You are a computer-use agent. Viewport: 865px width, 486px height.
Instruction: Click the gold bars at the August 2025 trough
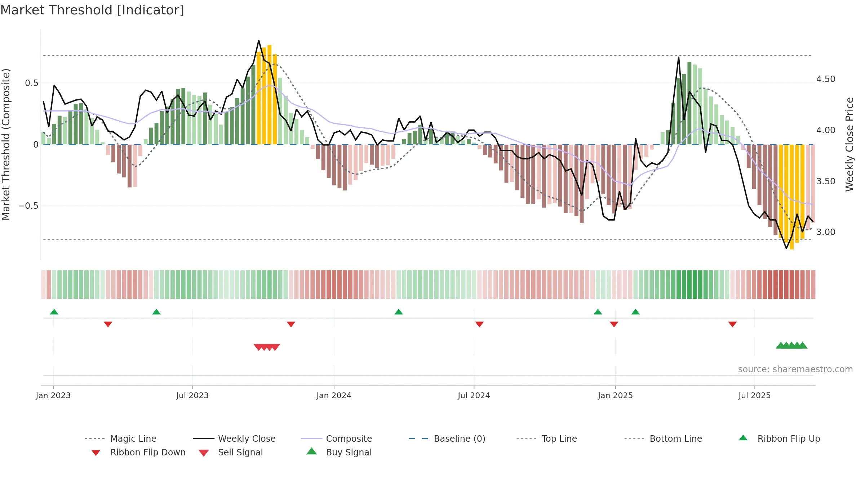coord(792,197)
